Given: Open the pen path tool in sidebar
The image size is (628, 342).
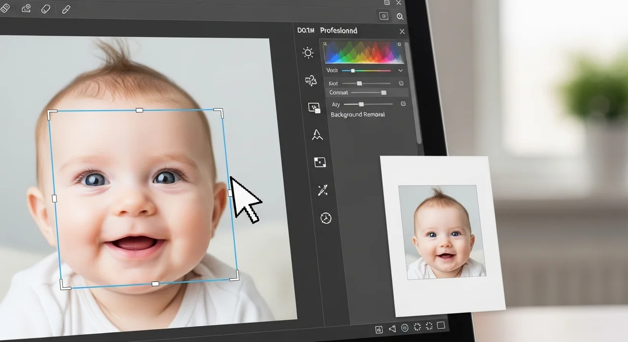Looking at the screenshot, I should point(317,135).
